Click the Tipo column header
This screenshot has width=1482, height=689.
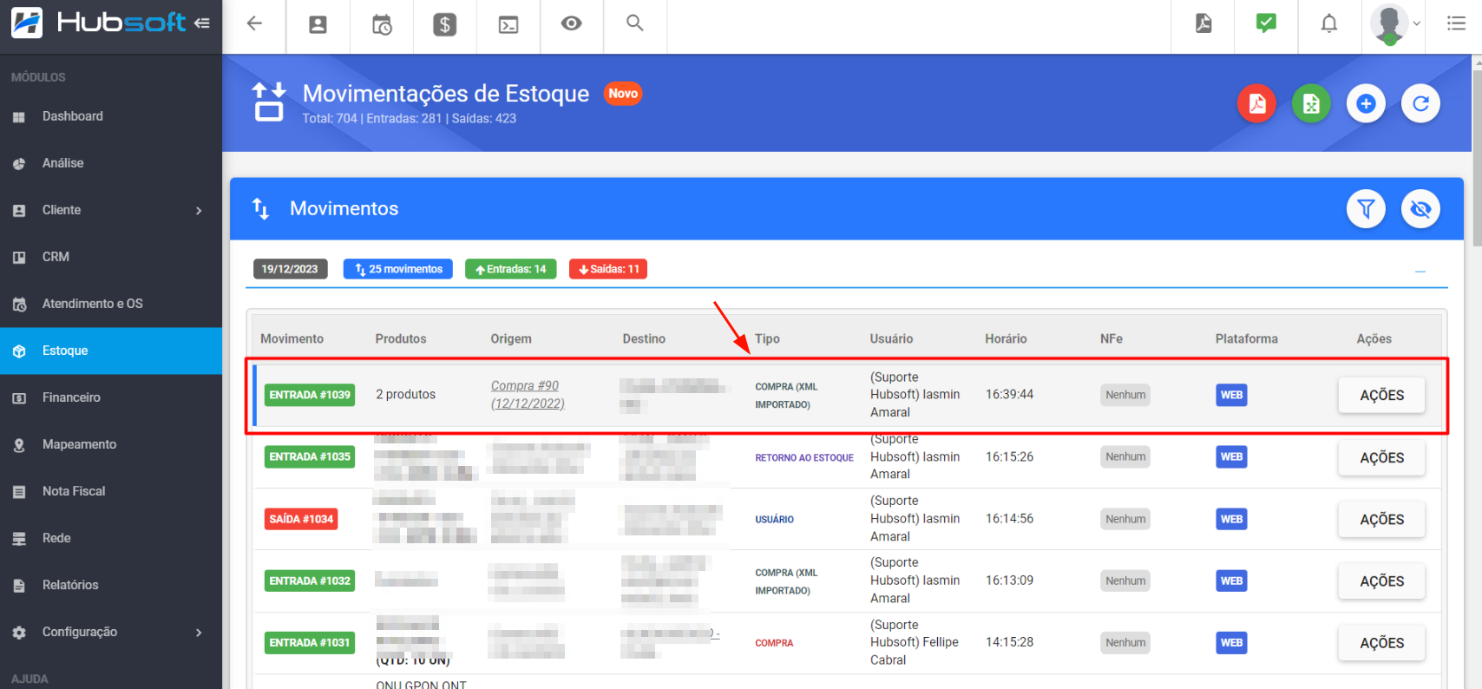tap(767, 339)
